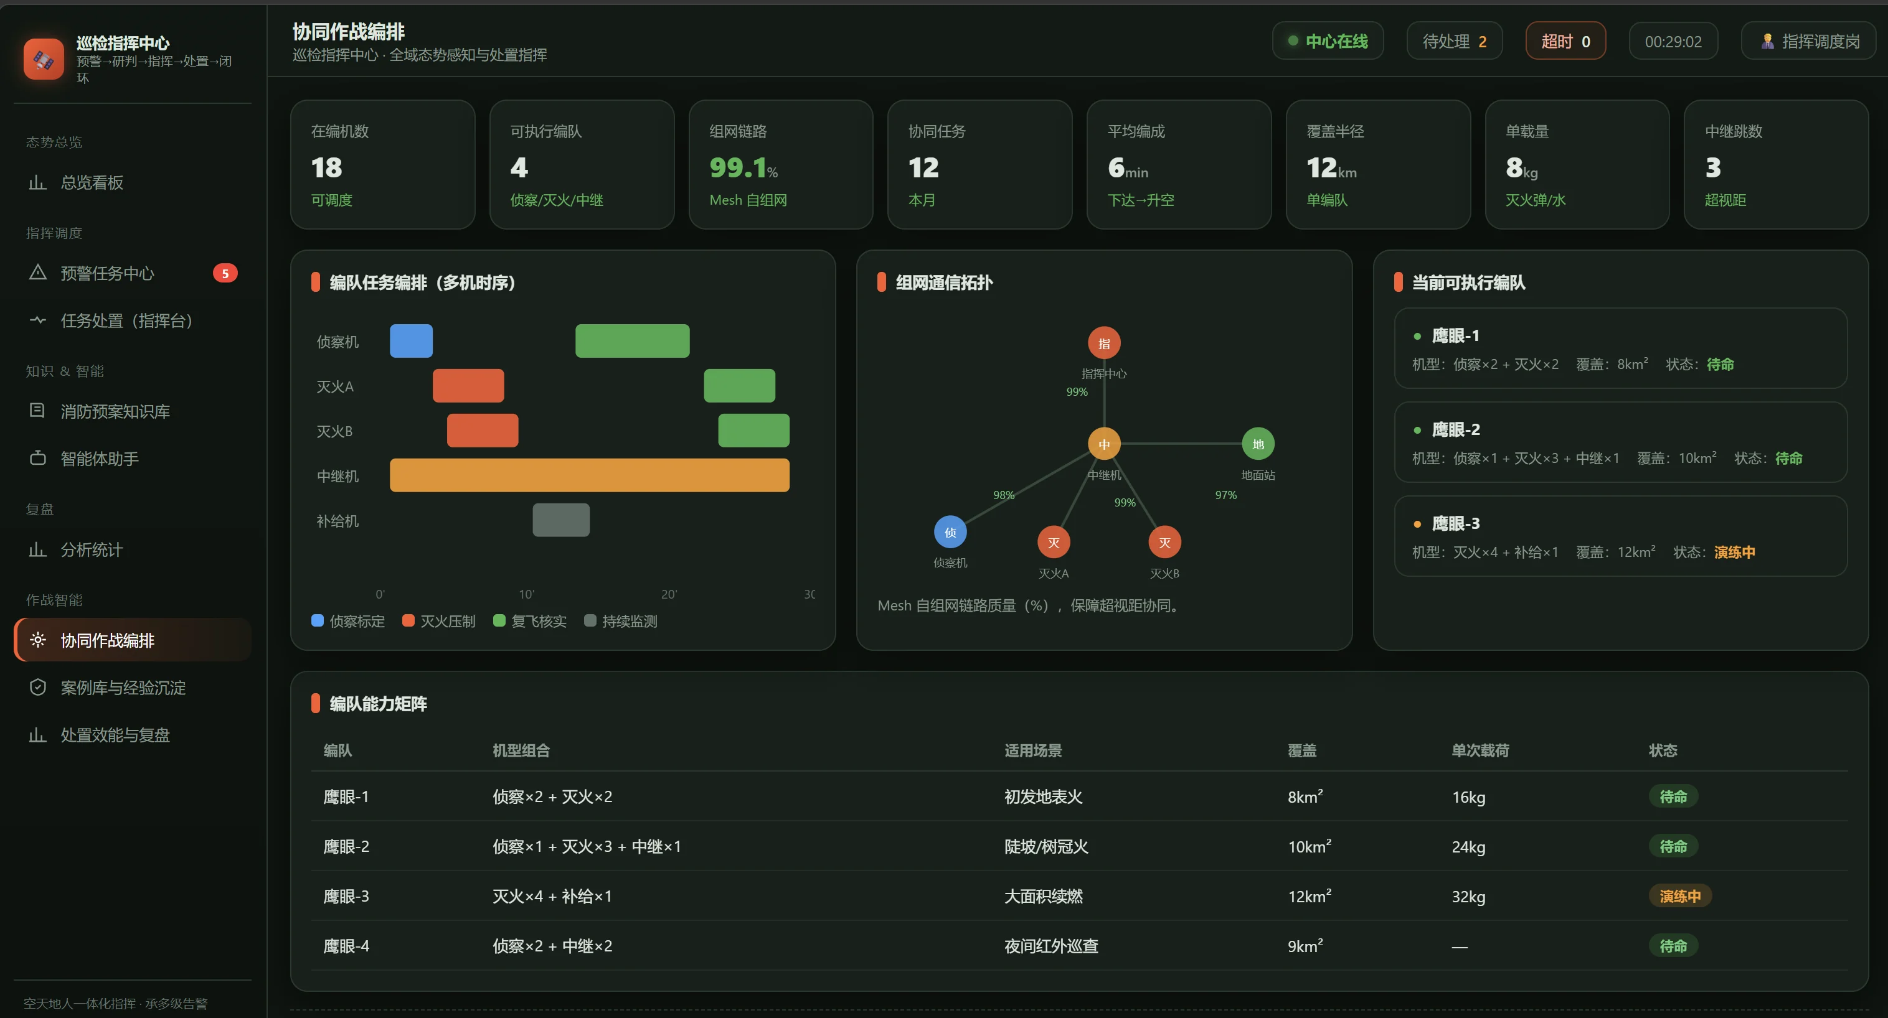This screenshot has width=1888, height=1018.
Task: Select the 中 relay topology node
Action: pyautogui.click(x=1104, y=444)
